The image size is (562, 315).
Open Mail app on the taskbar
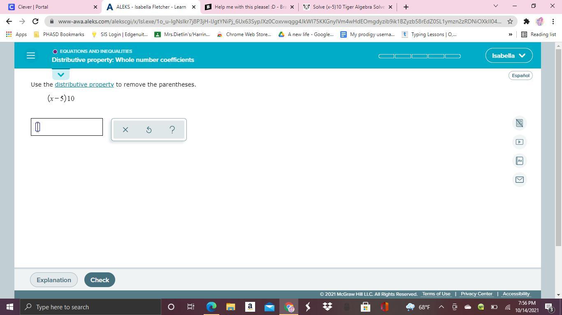pos(269,307)
